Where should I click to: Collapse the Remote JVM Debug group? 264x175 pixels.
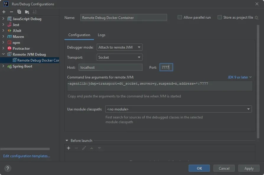coord(3,54)
